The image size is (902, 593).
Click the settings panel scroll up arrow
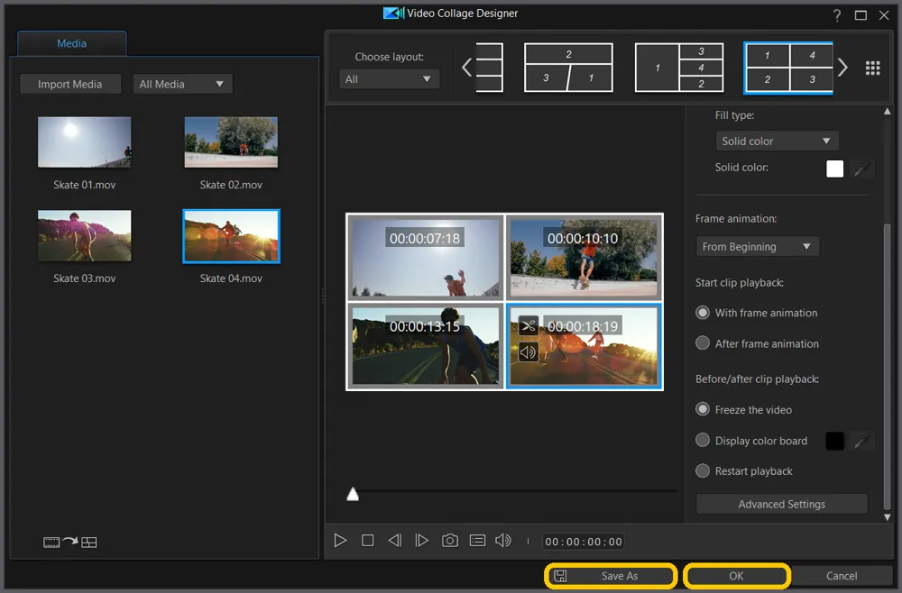(x=887, y=112)
